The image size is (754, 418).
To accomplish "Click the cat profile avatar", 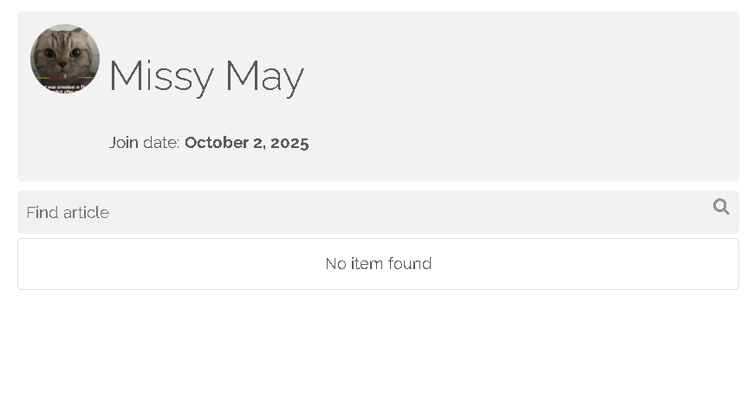I will pos(65,59).
